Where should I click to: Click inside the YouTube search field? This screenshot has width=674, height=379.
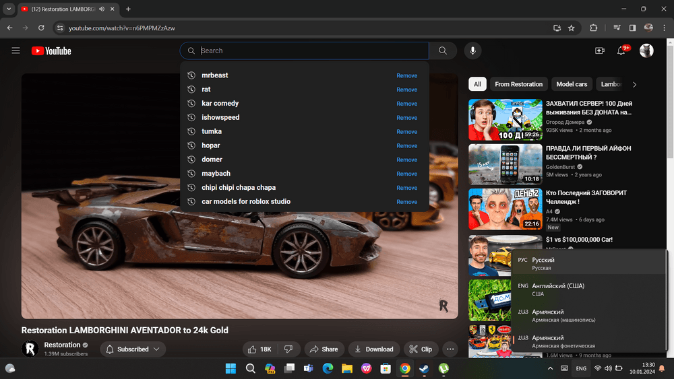point(310,50)
